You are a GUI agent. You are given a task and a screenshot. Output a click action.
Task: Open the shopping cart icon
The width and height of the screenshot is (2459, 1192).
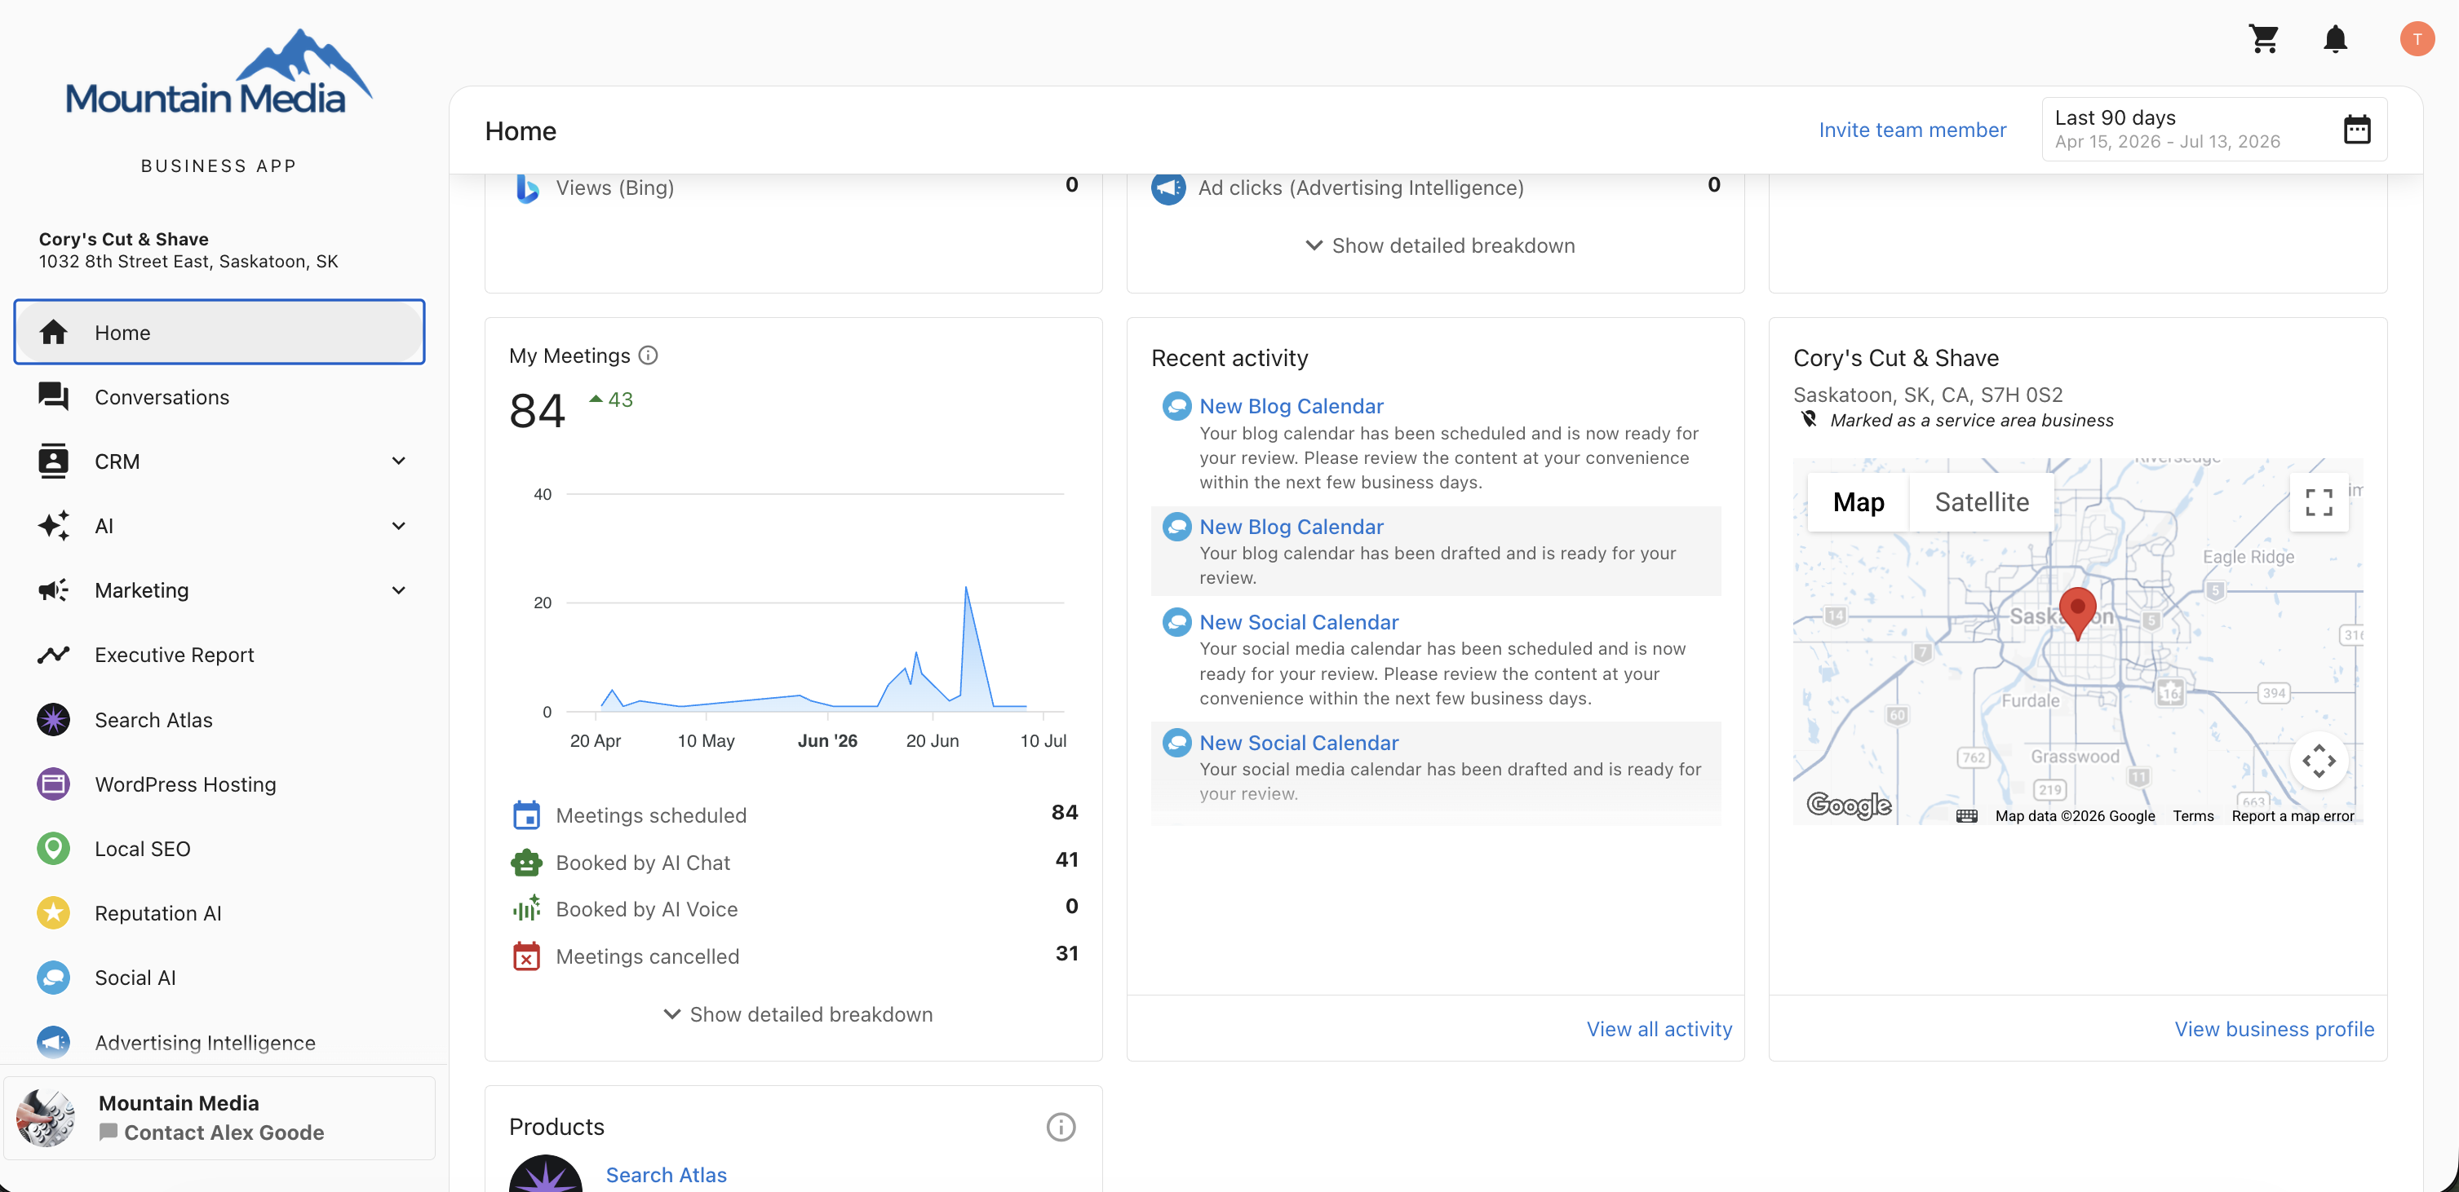(x=2264, y=39)
